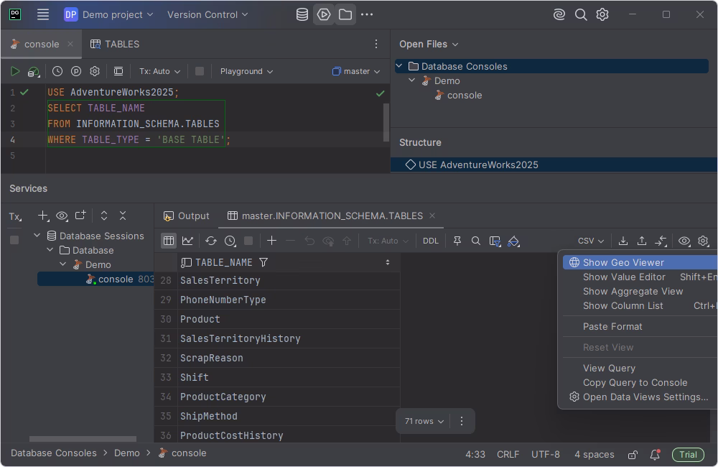Open notifications bell in status bar
This screenshot has width=718, height=467.
click(656, 455)
